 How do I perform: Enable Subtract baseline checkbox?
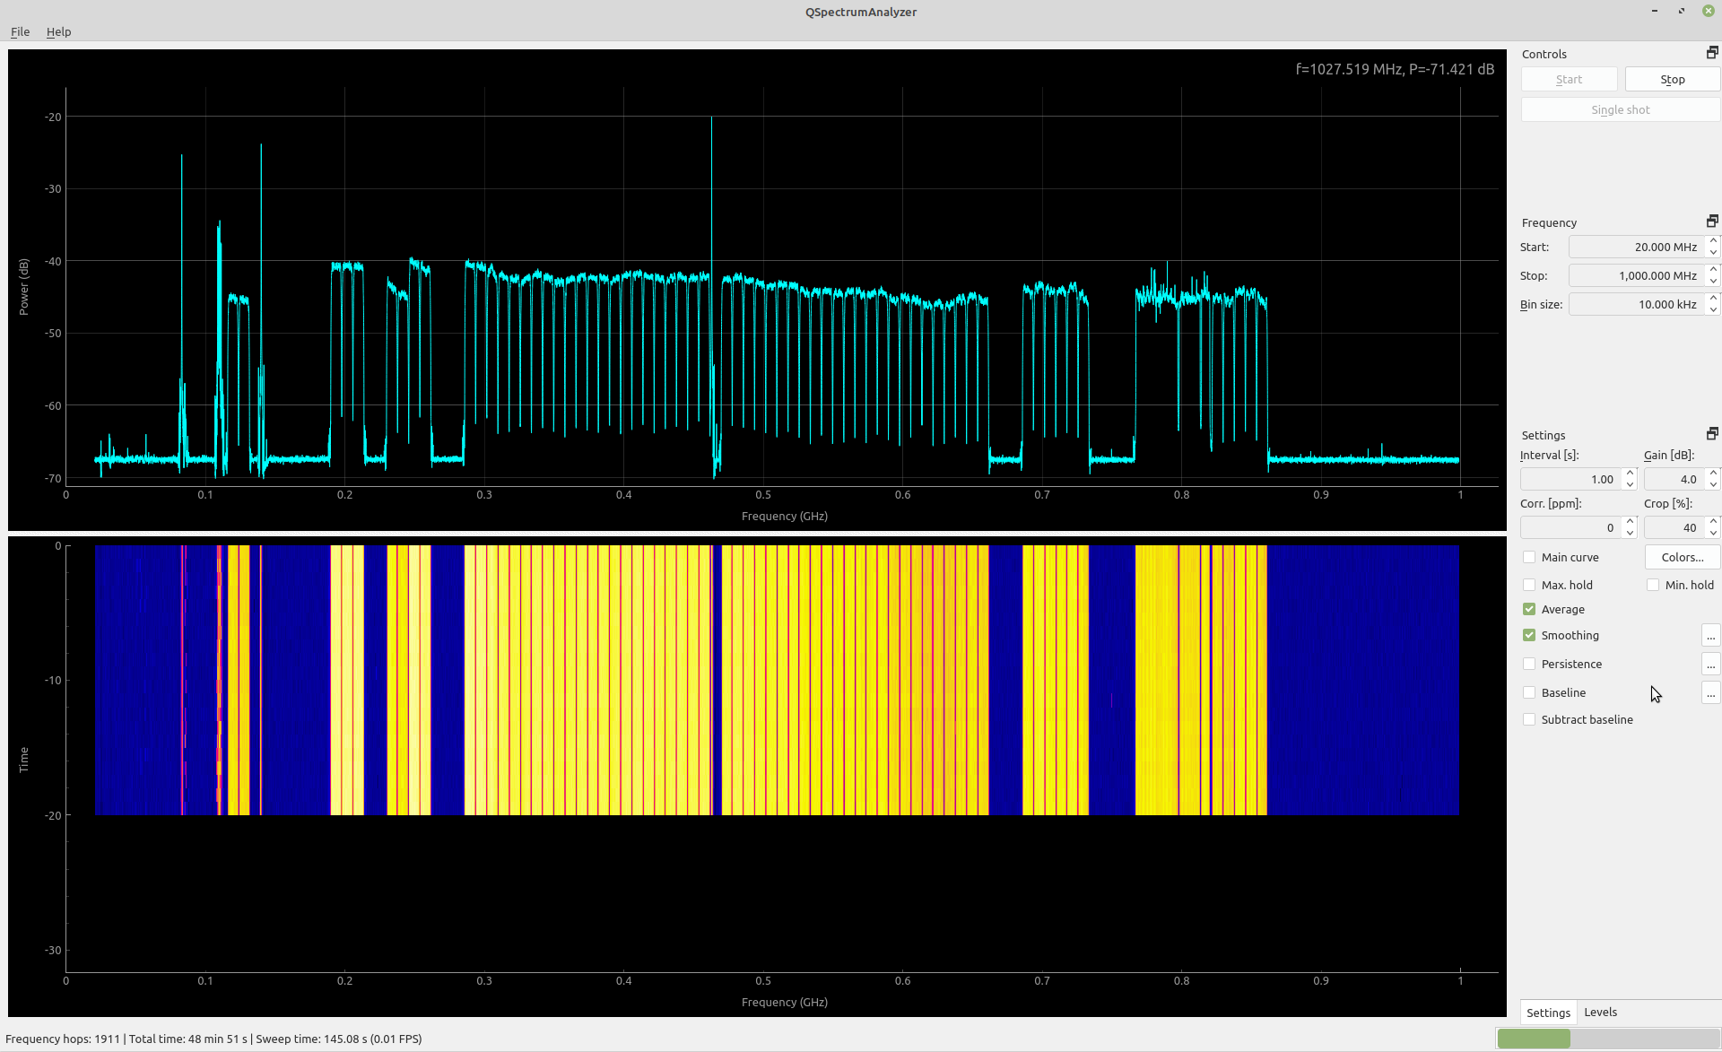point(1529,719)
